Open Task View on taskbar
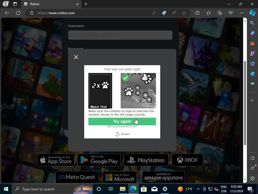This screenshot has width=258, height=194. click(x=111, y=189)
